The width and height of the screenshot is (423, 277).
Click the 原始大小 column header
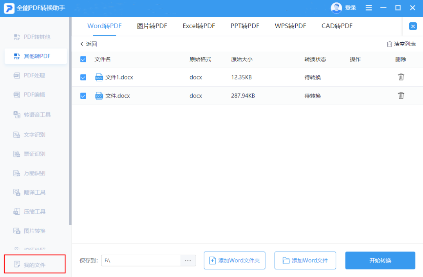242,60
